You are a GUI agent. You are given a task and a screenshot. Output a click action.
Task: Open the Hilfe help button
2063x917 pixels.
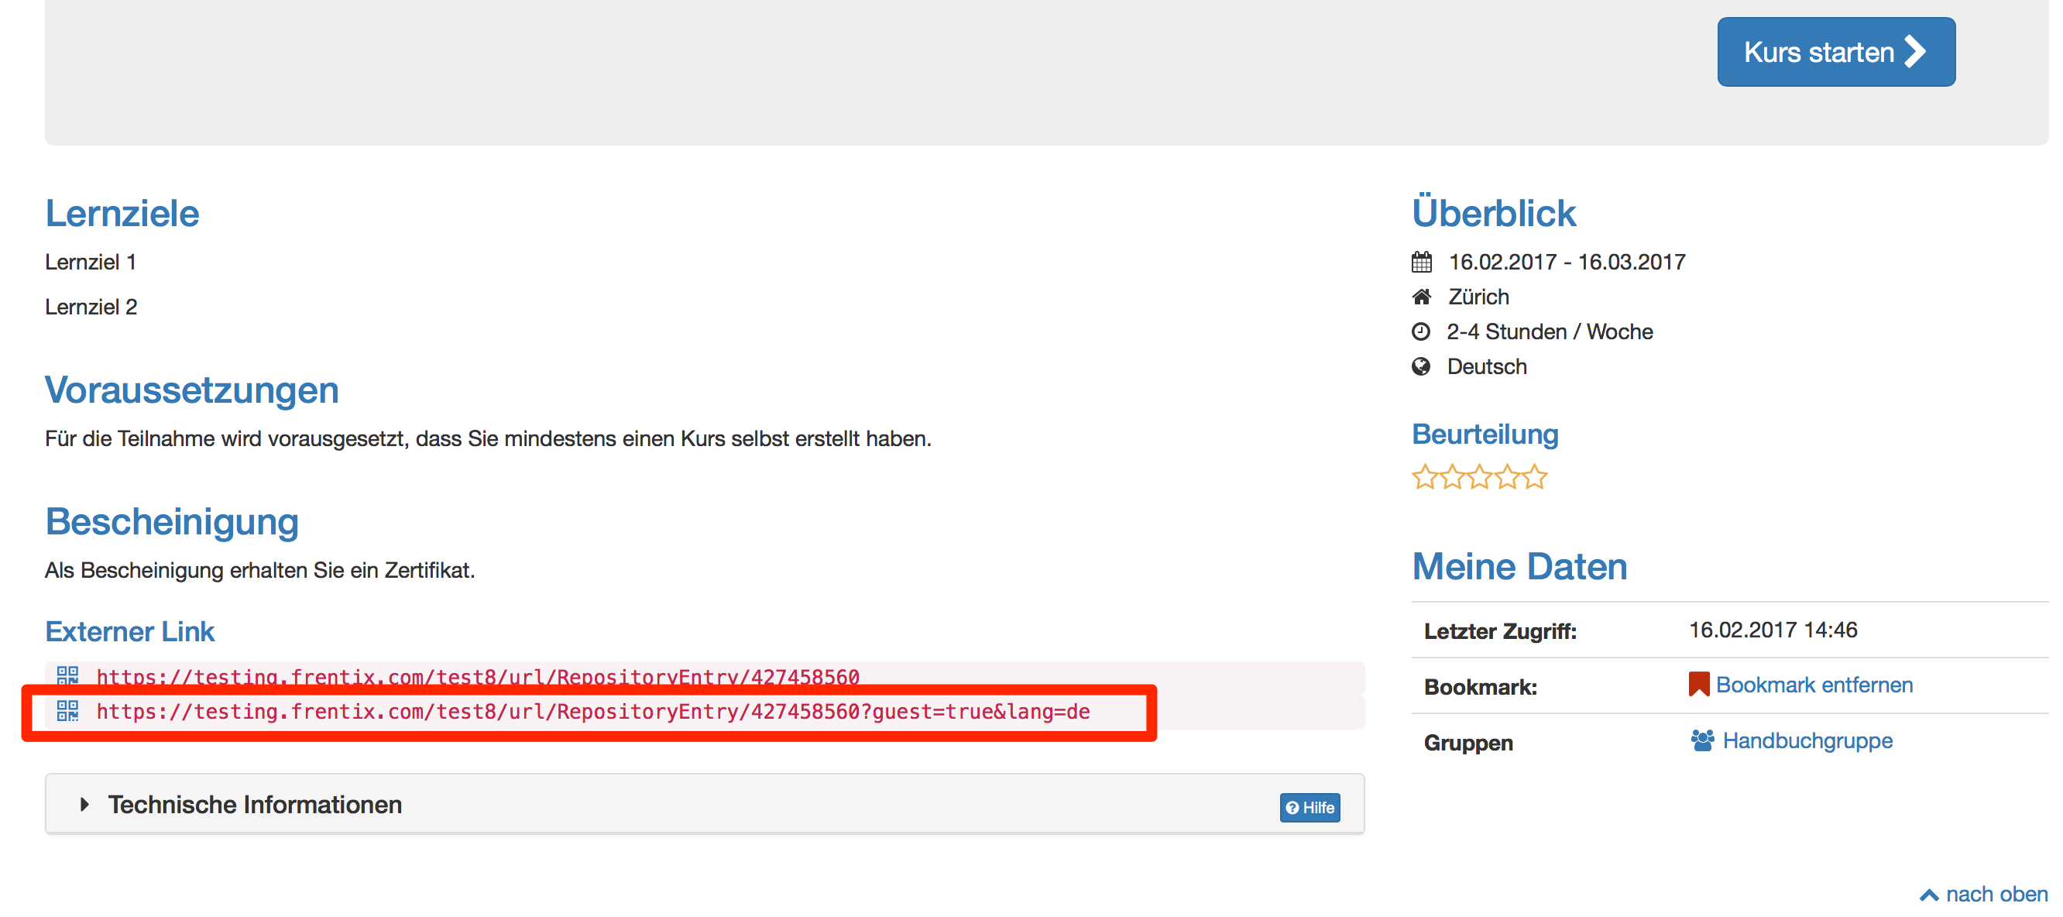coord(1310,807)
